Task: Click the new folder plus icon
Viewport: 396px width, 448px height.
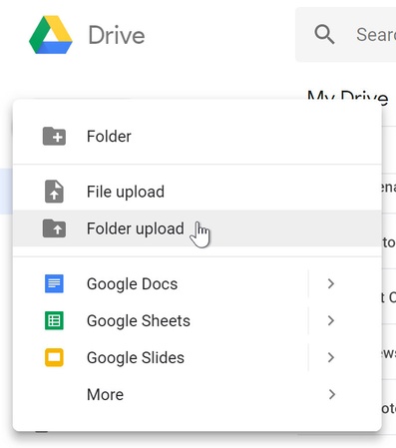Action: click(54, 137)
